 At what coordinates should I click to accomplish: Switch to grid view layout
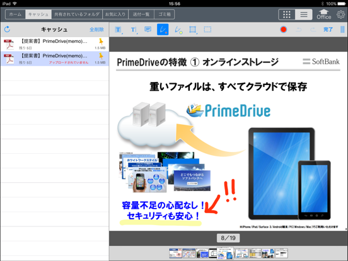pos(287,14)
